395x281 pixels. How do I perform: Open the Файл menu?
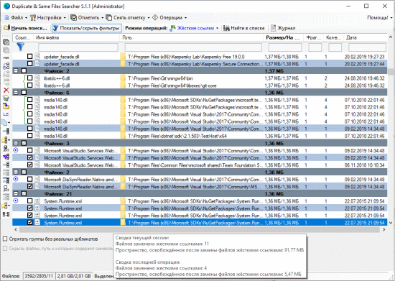pos(16,18)
